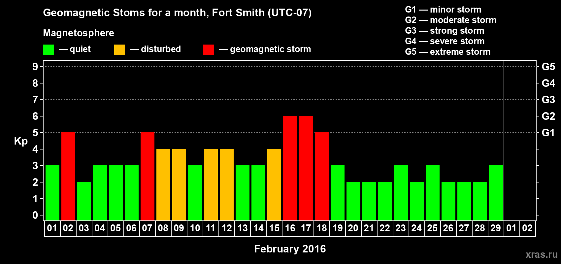
Task: Click the date label 27 on axis
Action: pyautogui.click(x=464, y=228)
